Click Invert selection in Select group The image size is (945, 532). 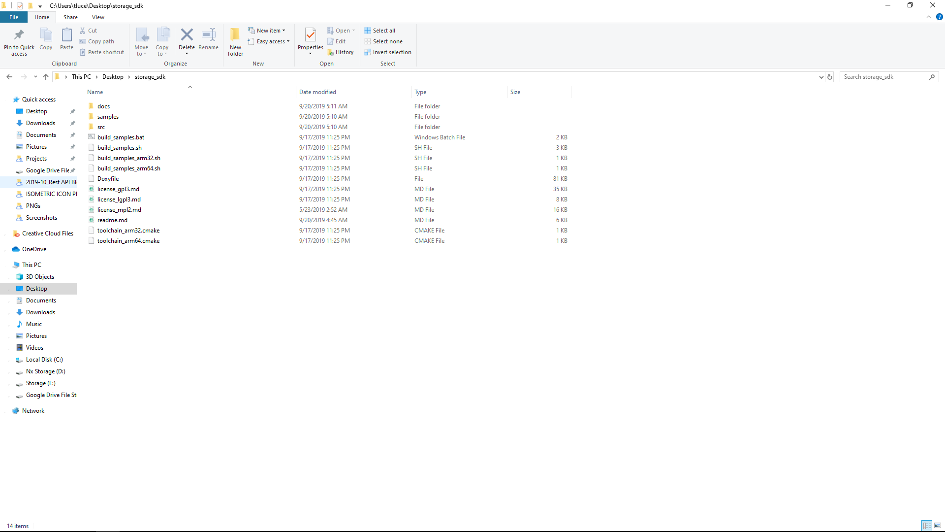click(387, 52)
